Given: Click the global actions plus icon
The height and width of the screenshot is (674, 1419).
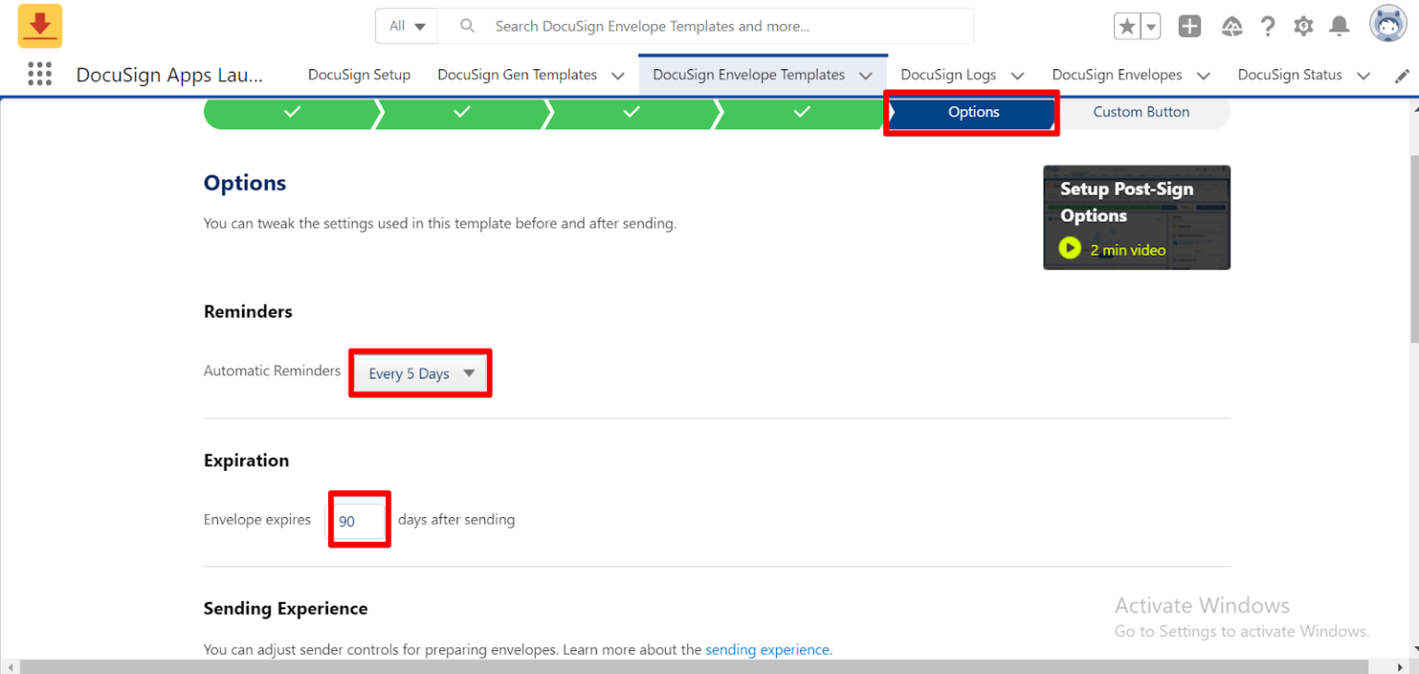Looking at the screenshot, I should [x=1190, y=27].
